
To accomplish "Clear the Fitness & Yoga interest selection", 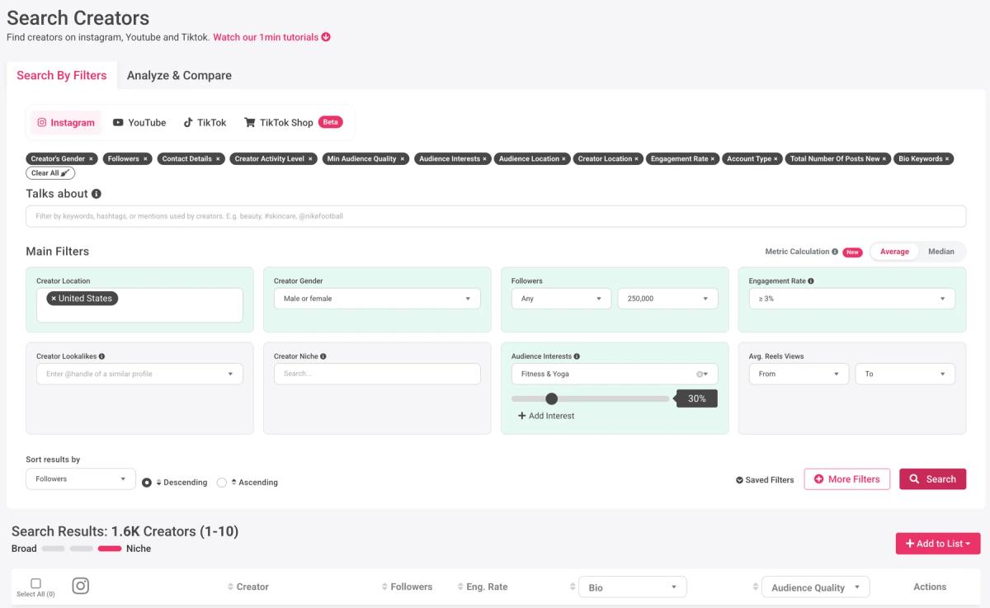I will pyautogui.click(x=700, y=375).
